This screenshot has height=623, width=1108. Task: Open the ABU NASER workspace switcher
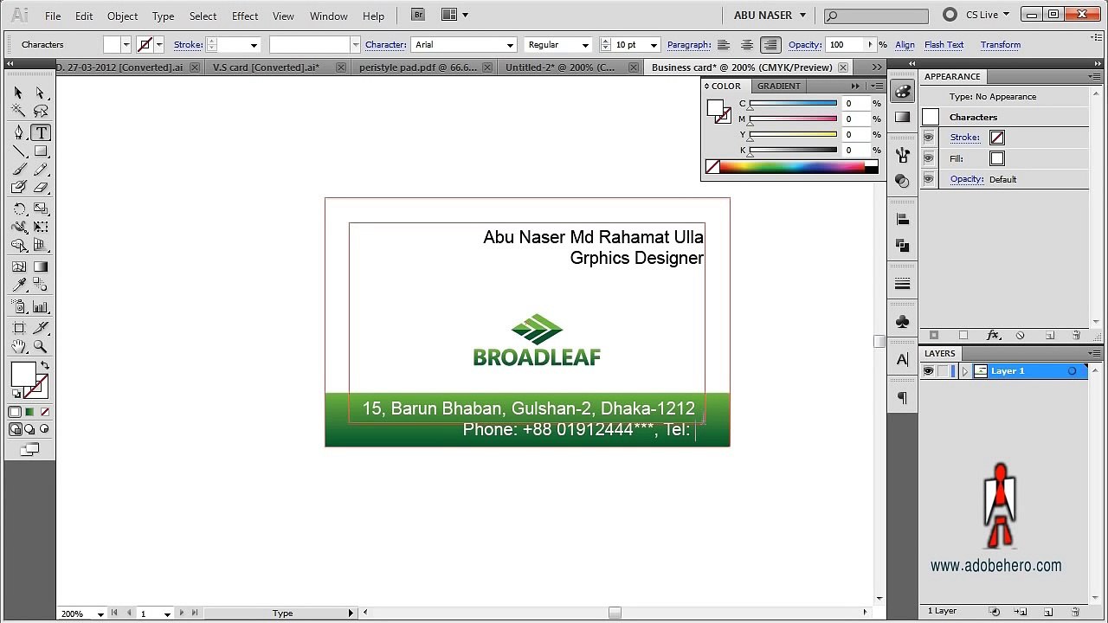pos(770,15)
